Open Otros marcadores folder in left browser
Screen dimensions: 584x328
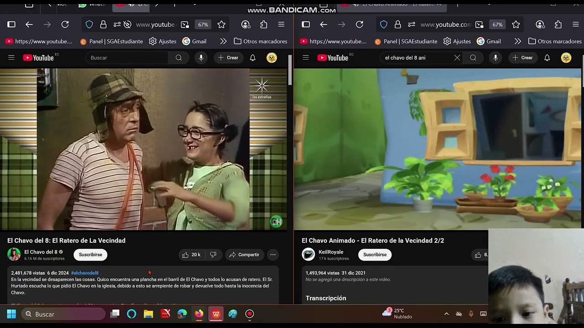tap(261, 41)
